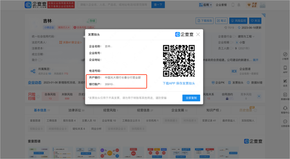Open the 企业图谱 icon
Screen dimensions: 290x159
pos(234,71)
